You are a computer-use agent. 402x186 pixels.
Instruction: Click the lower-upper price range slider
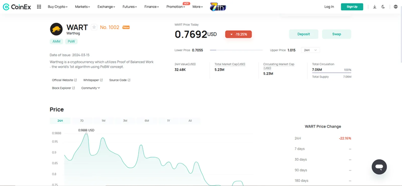236,50
